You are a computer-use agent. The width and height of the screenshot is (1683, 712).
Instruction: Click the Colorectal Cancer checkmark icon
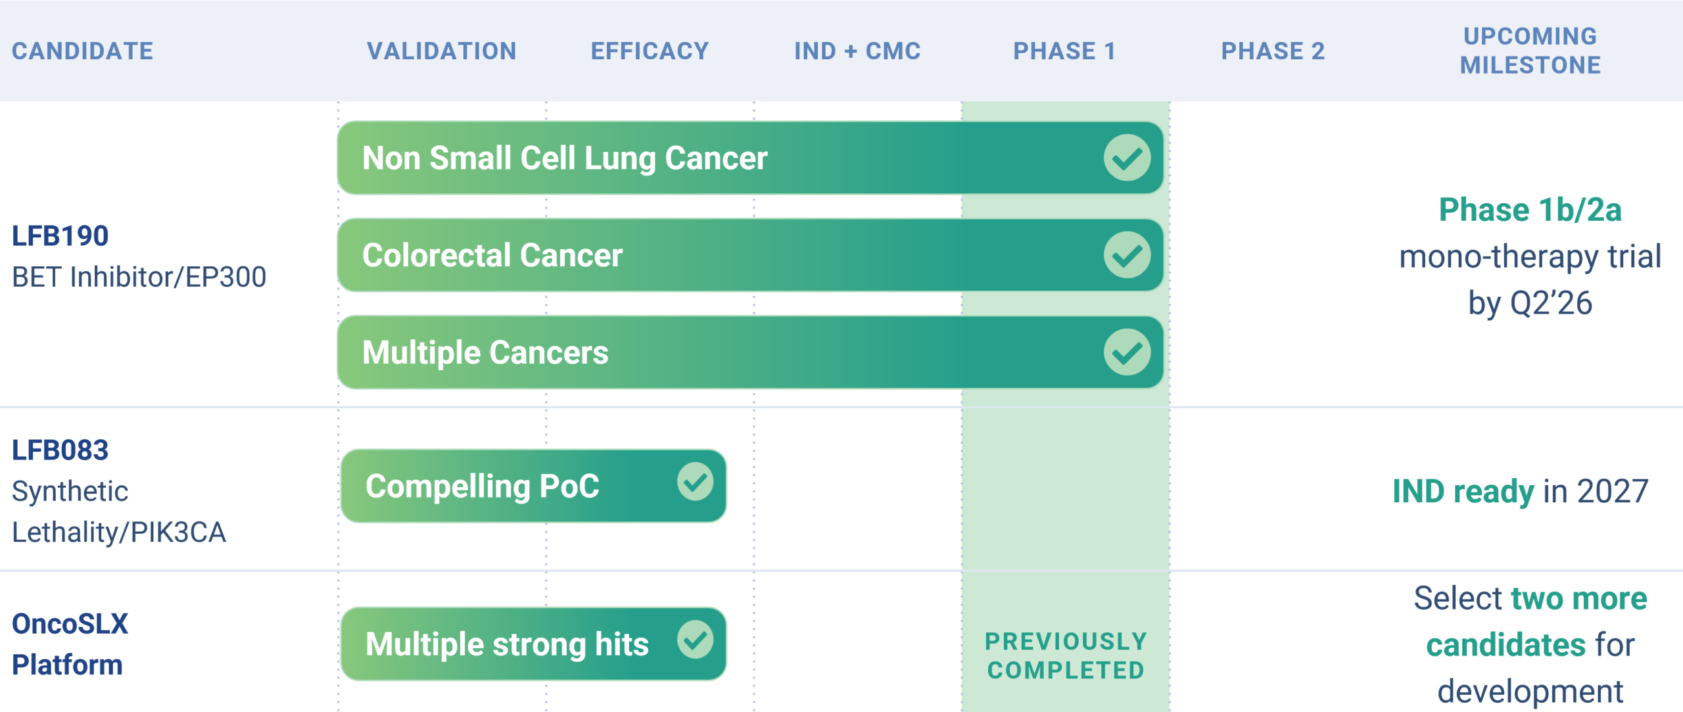[x=1127, y=255]
